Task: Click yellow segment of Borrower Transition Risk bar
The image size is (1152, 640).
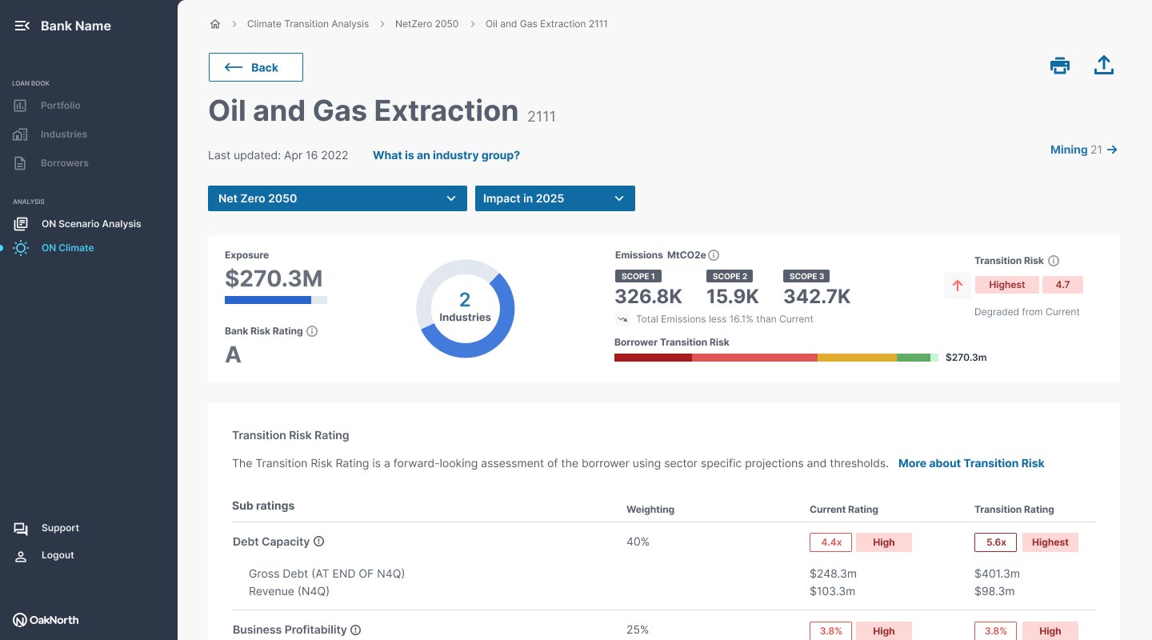Action: coord(857,358)
